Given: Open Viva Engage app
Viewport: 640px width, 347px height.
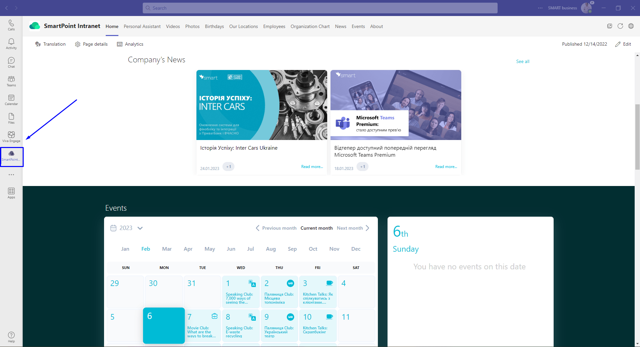Looking at the screenshot, I should (x=11, y=136).
